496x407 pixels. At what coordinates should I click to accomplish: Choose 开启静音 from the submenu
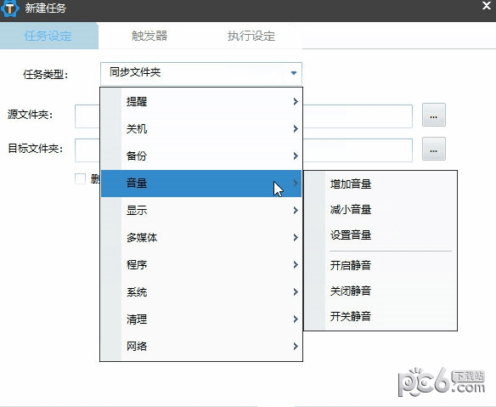[x=380, y=265]
